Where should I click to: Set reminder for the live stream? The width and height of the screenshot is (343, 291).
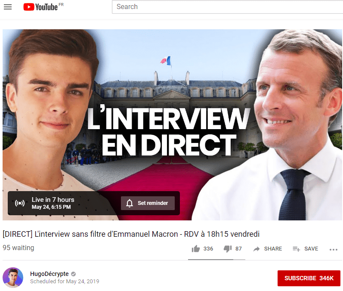pyautogui.click(x=148, y=203)
